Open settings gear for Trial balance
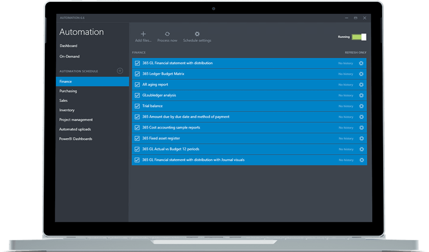This screenshot has width=429, height=252. [x=361, y=106]
